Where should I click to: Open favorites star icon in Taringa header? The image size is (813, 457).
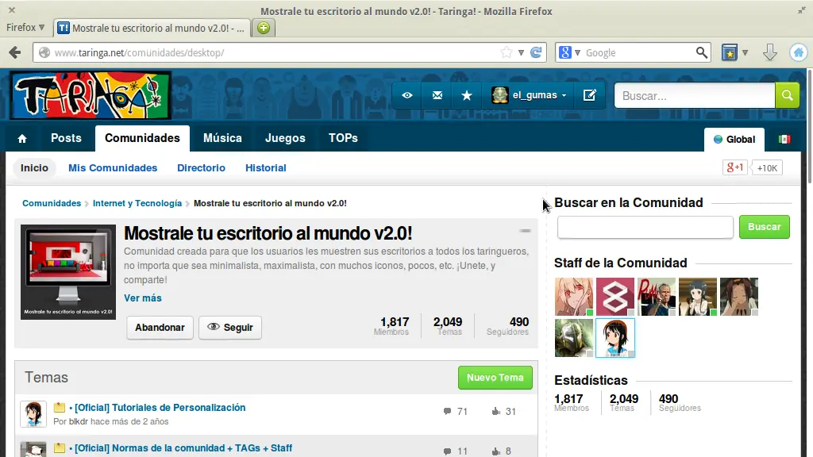coord(467,95)
